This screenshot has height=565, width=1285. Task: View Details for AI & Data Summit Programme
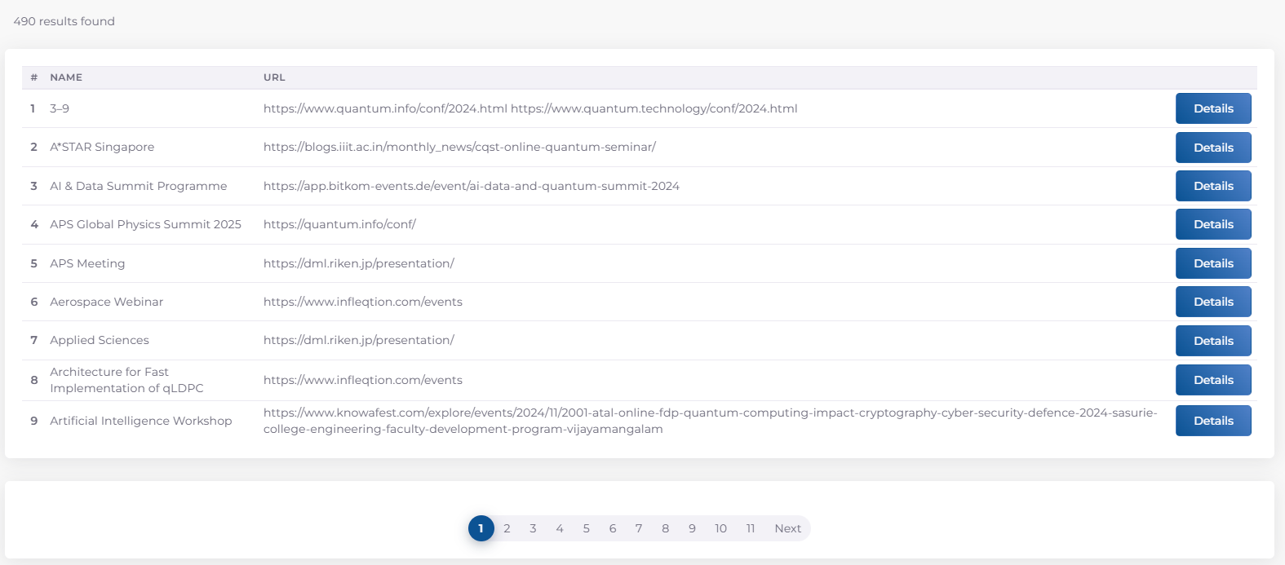[1212, 186]
